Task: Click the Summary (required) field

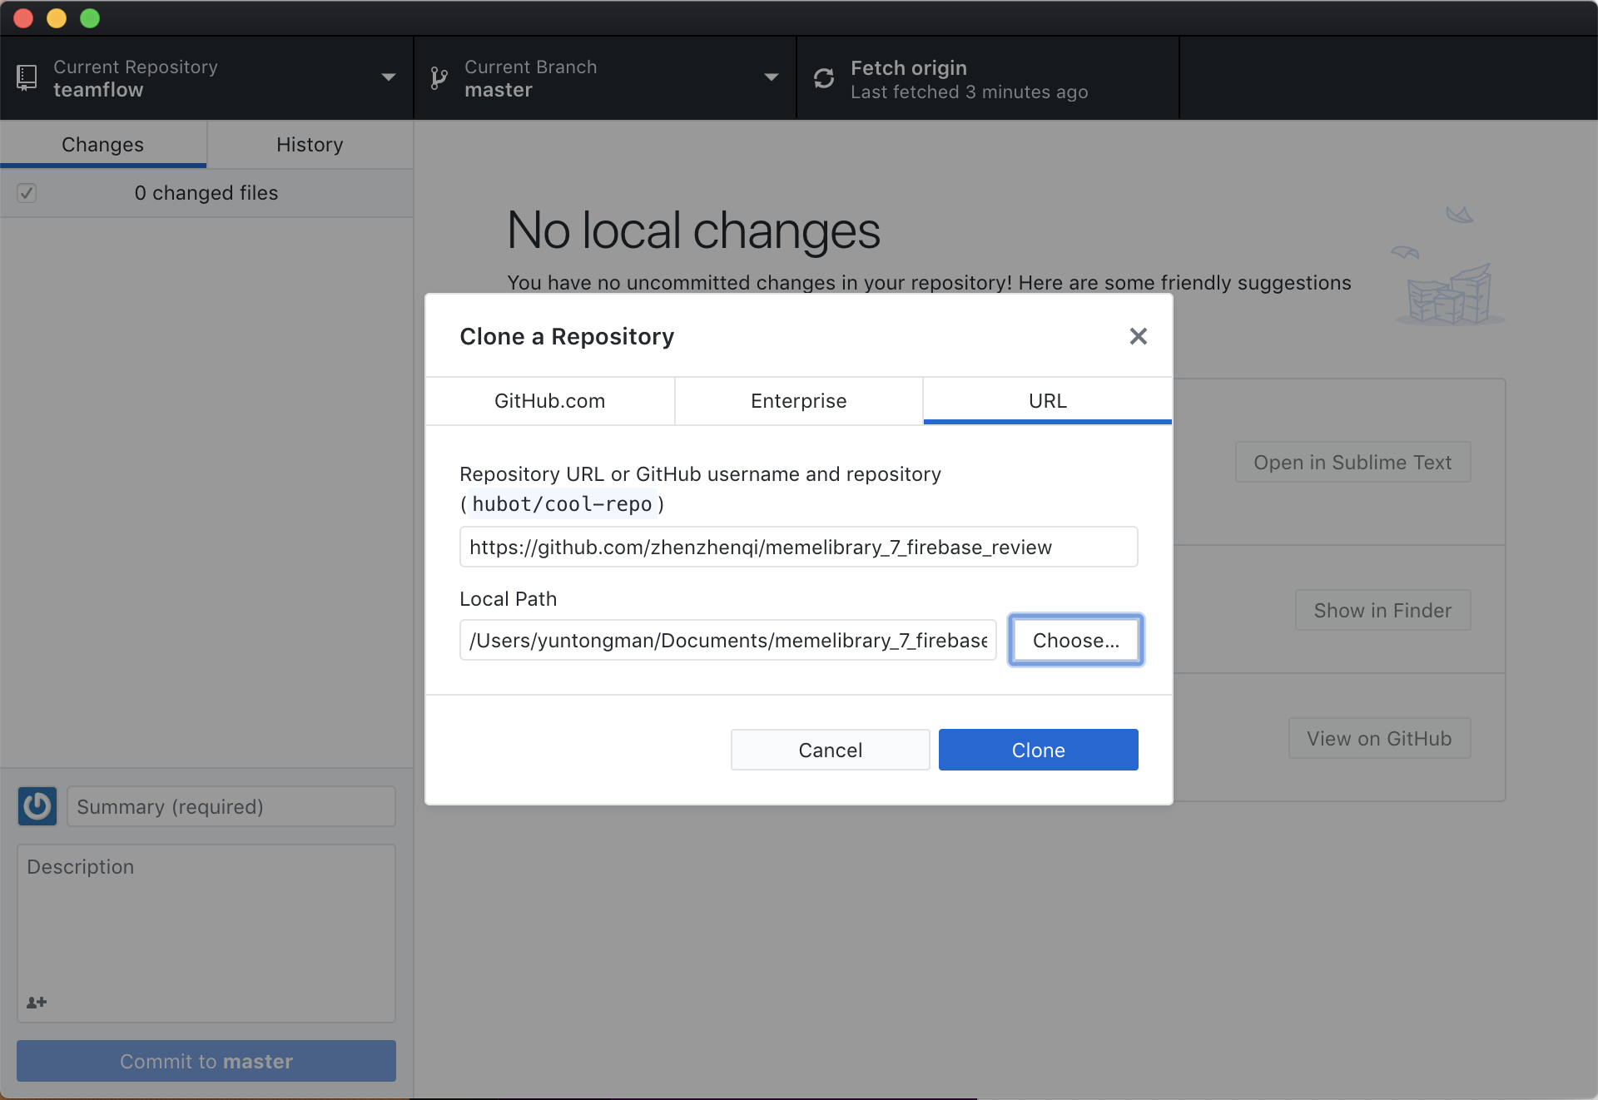Action: [231, 806]
